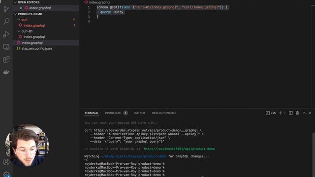Viewport: 315px width, 177px height.
Task: Open the Docker view
Action: click(6, 72)
